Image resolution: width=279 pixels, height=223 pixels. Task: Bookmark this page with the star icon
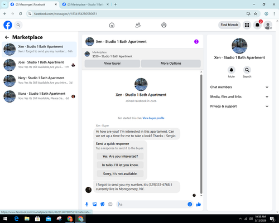(x=256, y=14)
